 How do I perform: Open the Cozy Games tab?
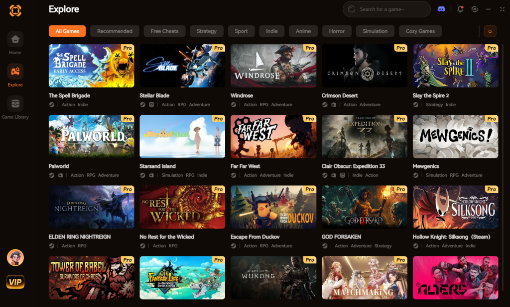tap(420, 31)
